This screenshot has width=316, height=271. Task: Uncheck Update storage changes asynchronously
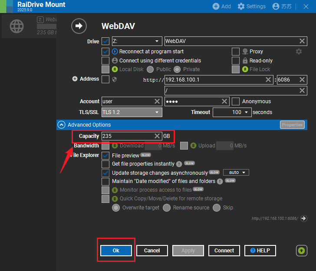click(x=105, y=173)
